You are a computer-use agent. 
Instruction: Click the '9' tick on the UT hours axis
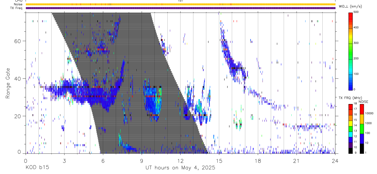click(x=142, y=161)
